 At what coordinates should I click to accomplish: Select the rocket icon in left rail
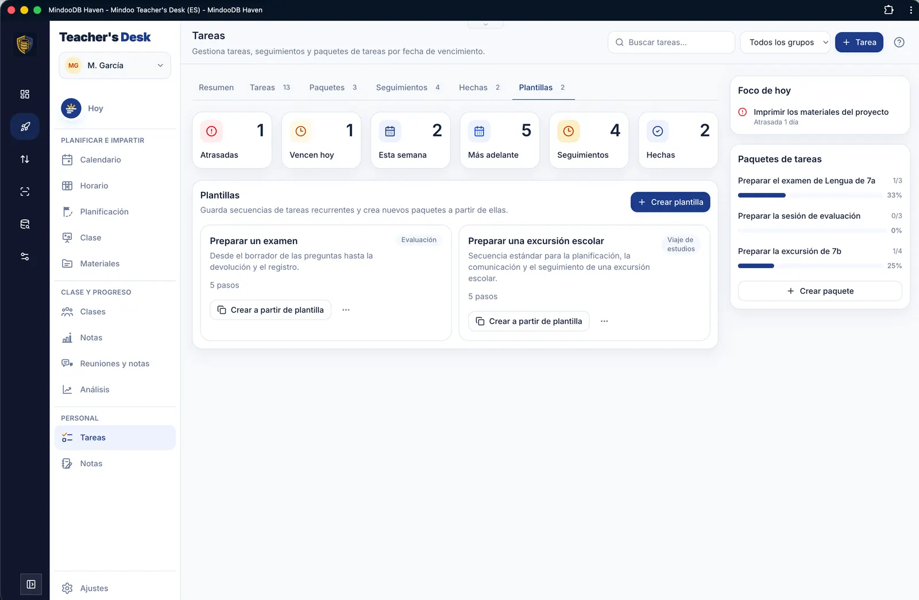point(25,127)
